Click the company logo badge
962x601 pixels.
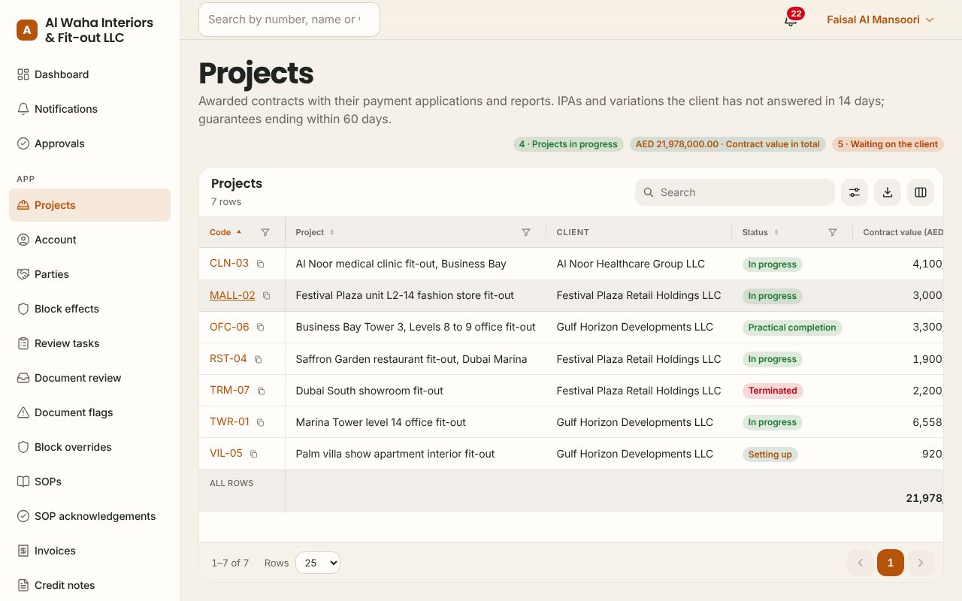point(27,30)
